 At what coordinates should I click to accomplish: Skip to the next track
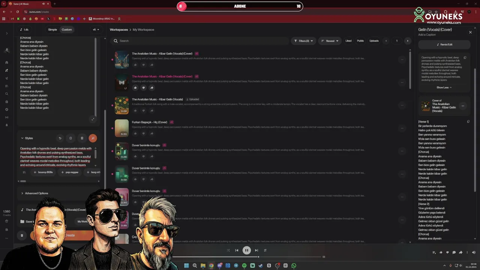click(256, 250)
